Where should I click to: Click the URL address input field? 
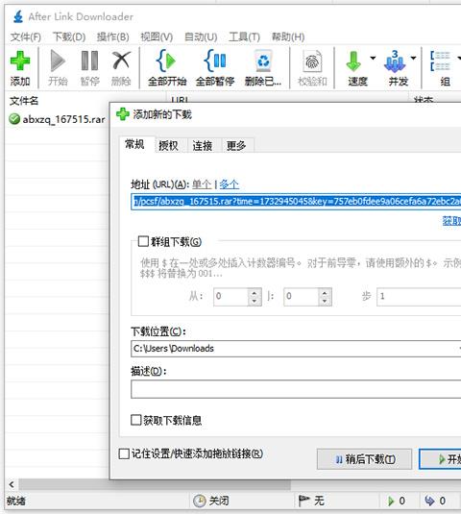pyautogui.click(x=296, y=201)
